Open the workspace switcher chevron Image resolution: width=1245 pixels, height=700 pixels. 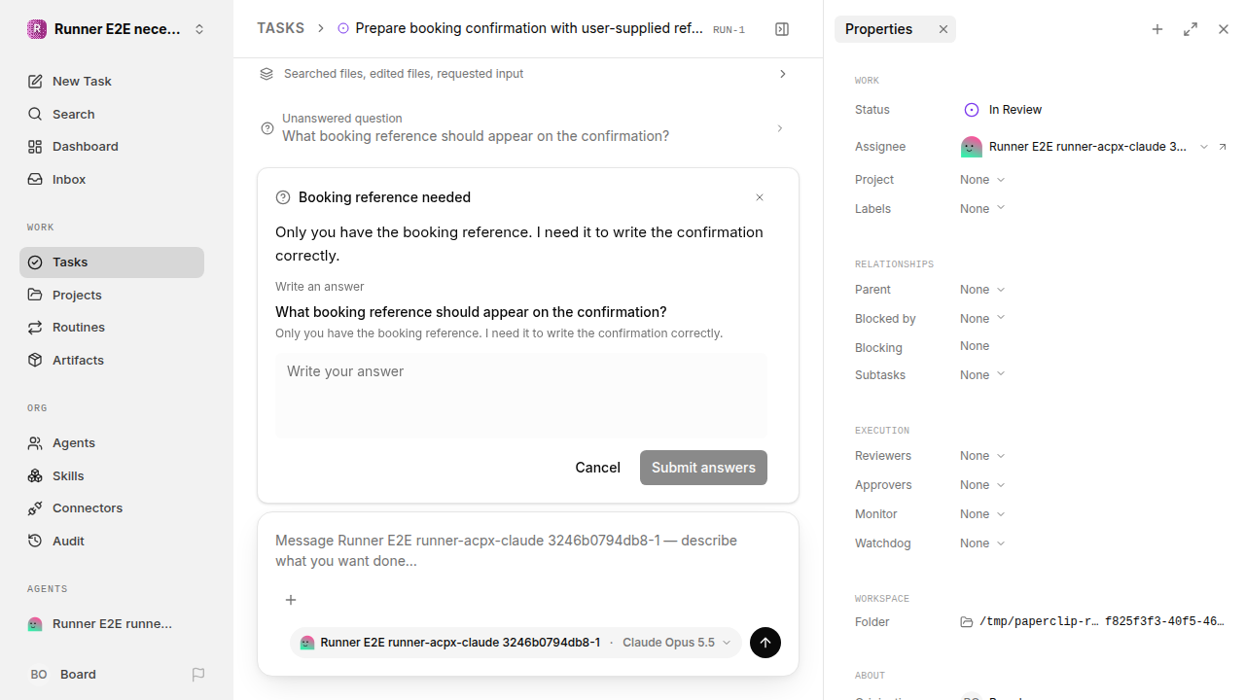[x=199, y=29]
